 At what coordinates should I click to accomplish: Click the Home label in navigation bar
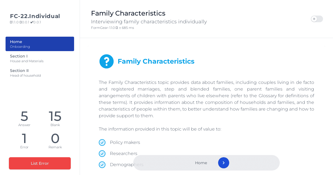pyautogui.click(x=201, y=163)
